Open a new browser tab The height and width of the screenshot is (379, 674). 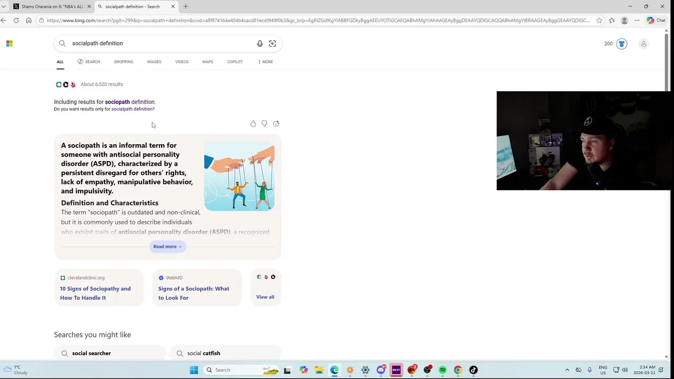tap(185, 6)
